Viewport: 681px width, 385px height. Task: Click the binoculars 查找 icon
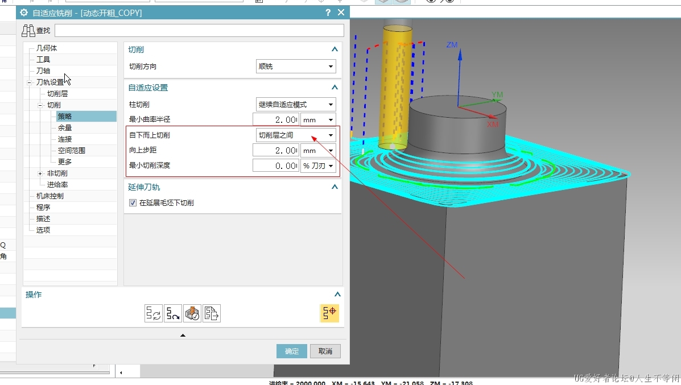tap(28, 30)
